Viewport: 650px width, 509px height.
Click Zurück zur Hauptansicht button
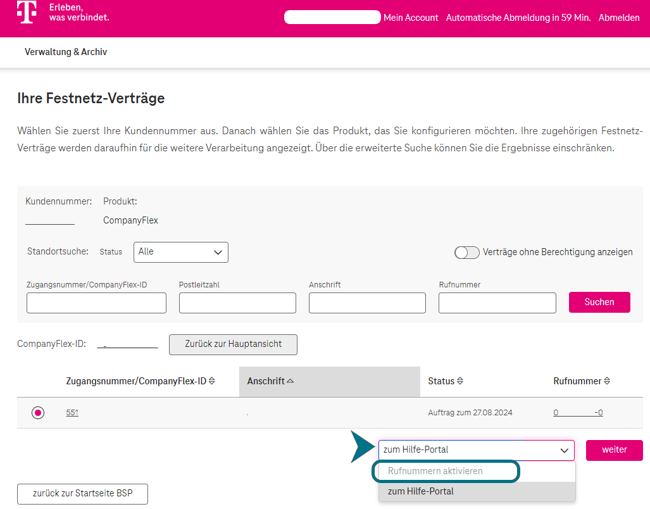point(233,344)
